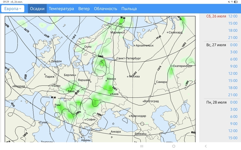Image resolution: width=241 pixels, height=150 pixels.
Task: Tap the Android back navigation button
Action: [206, 146]
